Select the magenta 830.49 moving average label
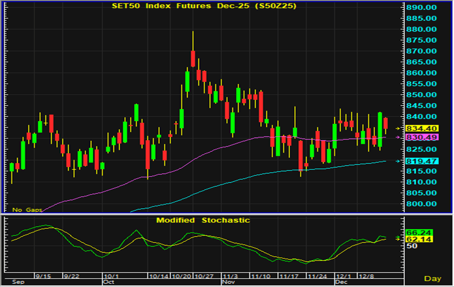Image resolution: width=454 pixels, height=287 pixels. [423, 137]
